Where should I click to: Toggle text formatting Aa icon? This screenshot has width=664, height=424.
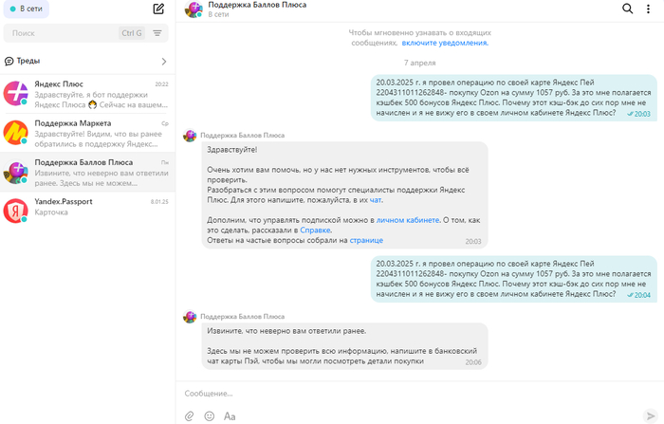[230, 415]
